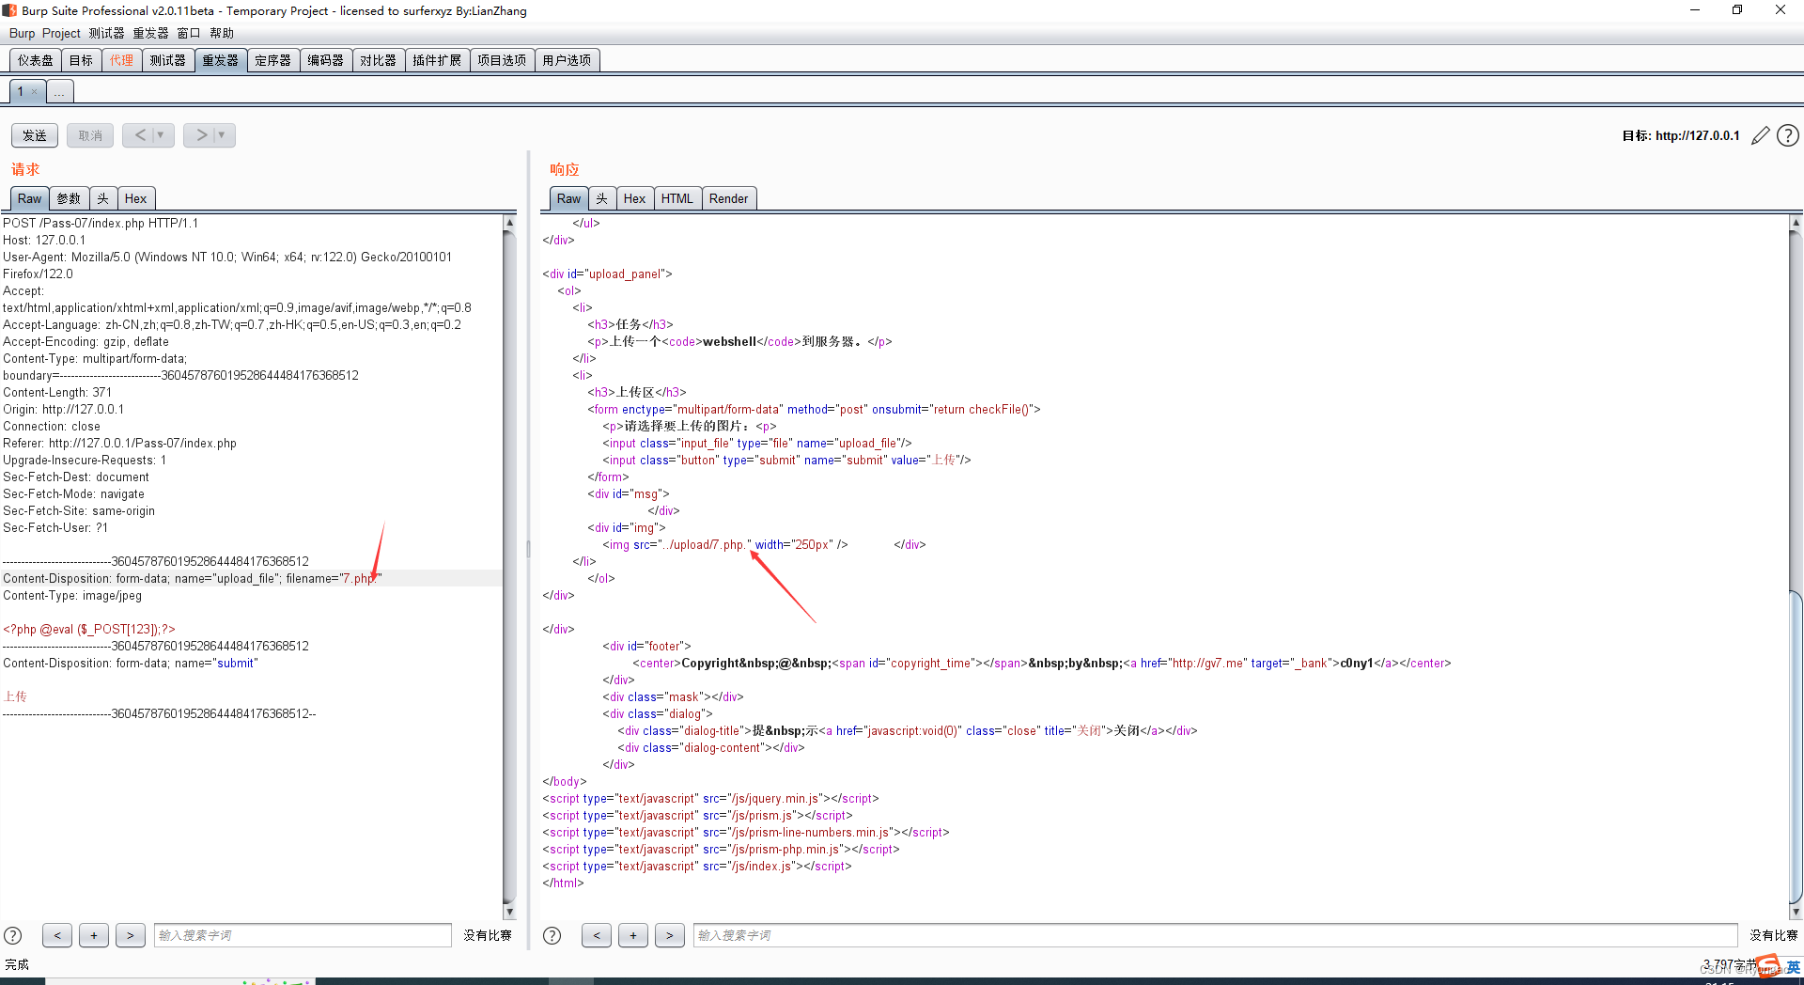
Task: Switch to the 插件扩展 tab
Action: (x=437, y=60)
